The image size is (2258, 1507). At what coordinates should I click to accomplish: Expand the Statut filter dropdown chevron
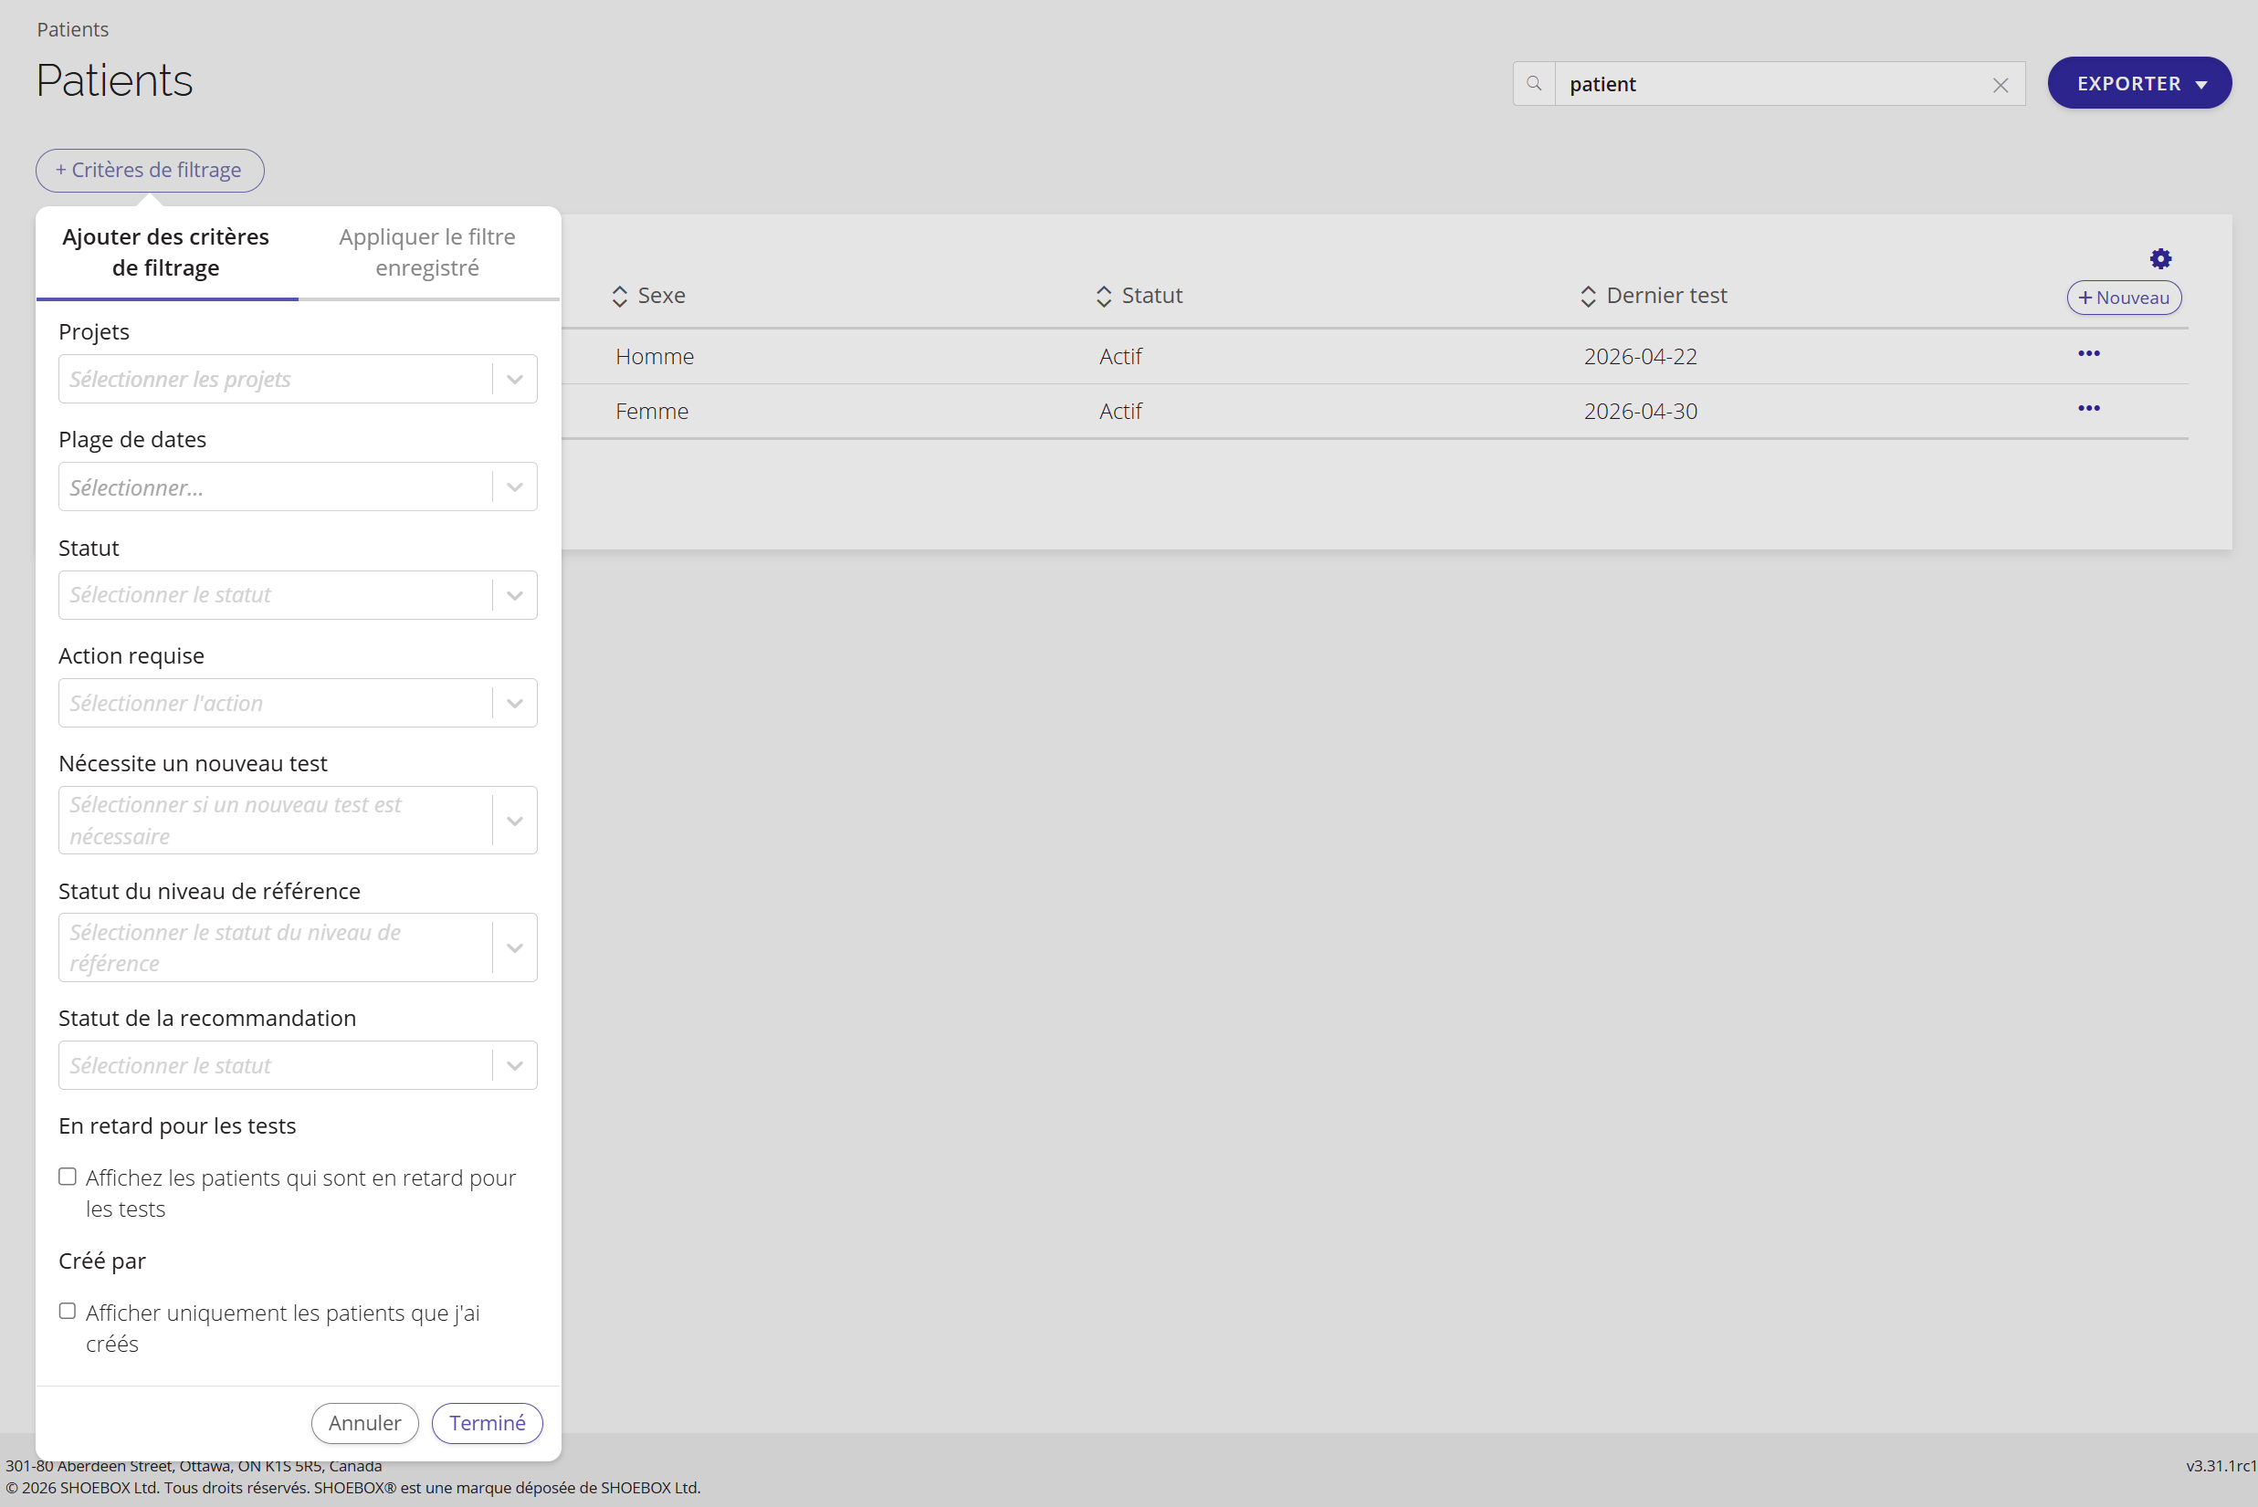[x=515, y=595]
